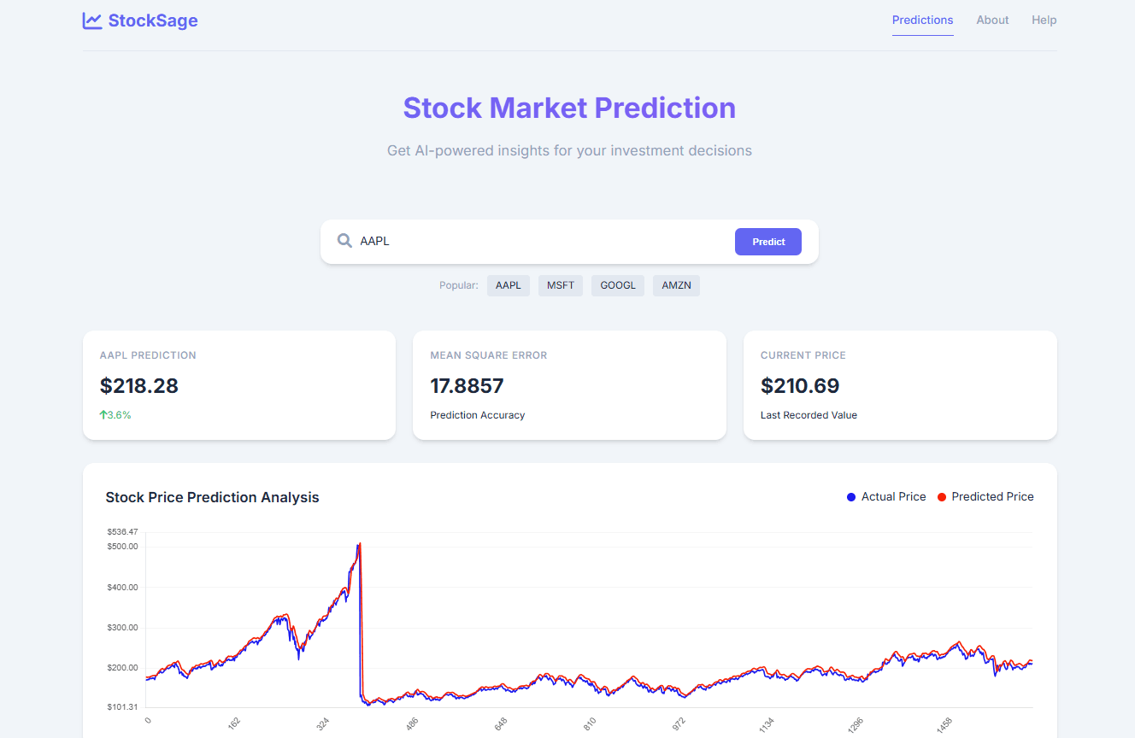Click the magnifying glass search icon
This screenshot has width=1135, height=738.
pyautogui.click(x=345, y=241)
